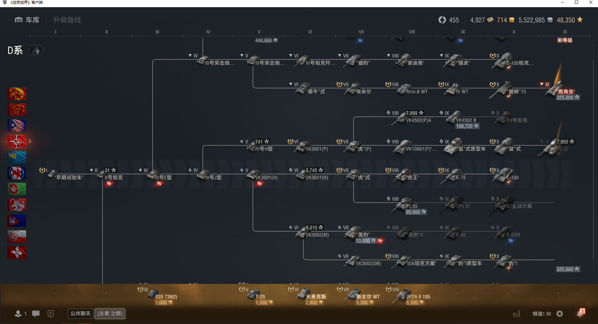
Task: Open the 车库 garage tab
Action: pyautogui.click(x=27, y=20)
